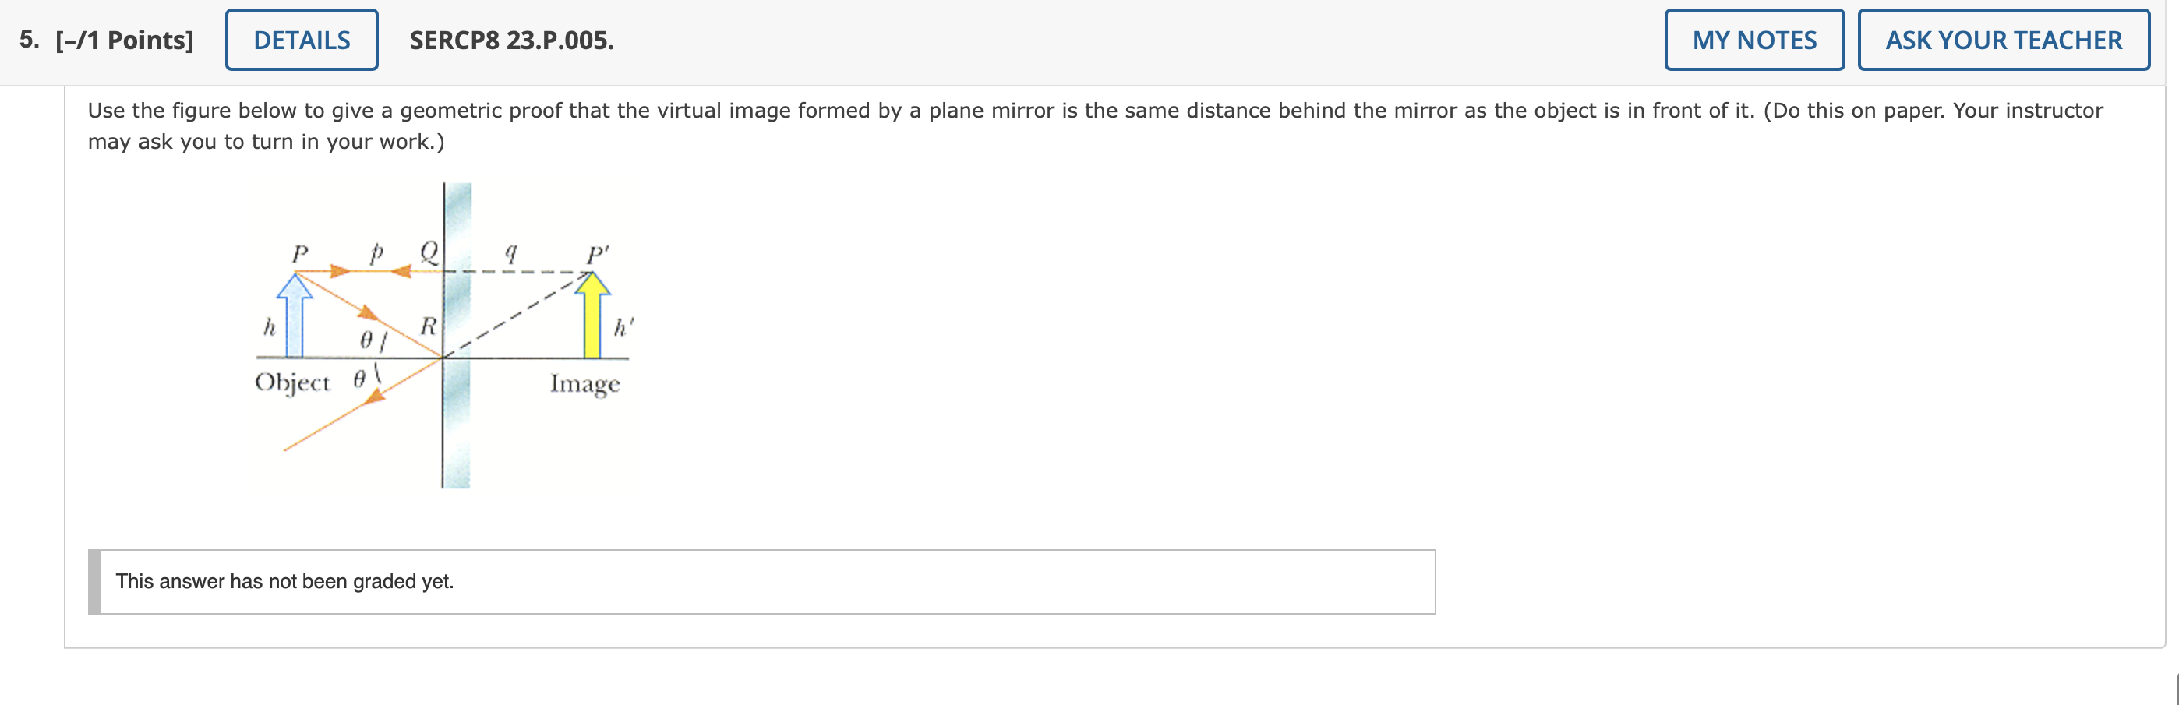Click point P' label in figure
2179x705 pixels.
point(597,254)
